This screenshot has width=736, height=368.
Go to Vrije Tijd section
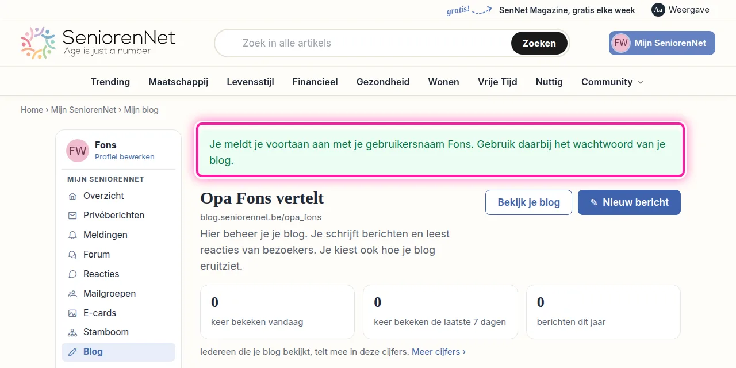497,82
